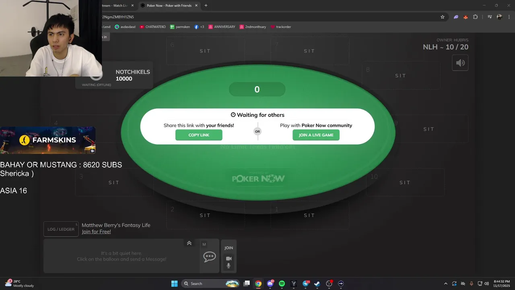This screenshot has width=515, height=290.
Task: Click the pot amount 0 display
Action: tap(257, 89)
